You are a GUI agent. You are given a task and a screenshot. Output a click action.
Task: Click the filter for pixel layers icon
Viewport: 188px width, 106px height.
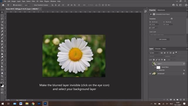coord(162,53)
